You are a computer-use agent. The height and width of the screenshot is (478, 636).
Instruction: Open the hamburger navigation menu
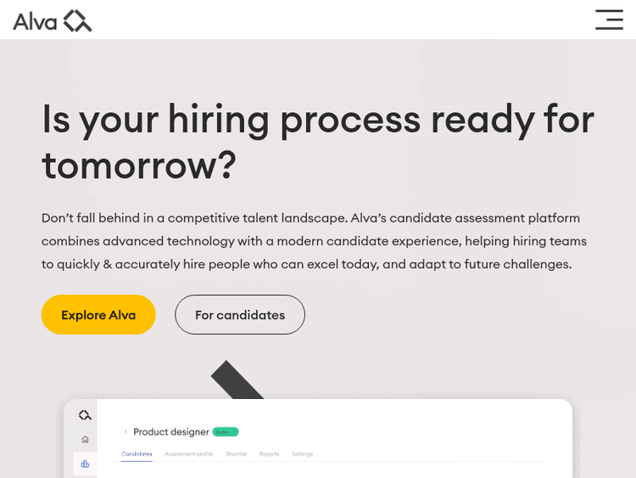609,20
